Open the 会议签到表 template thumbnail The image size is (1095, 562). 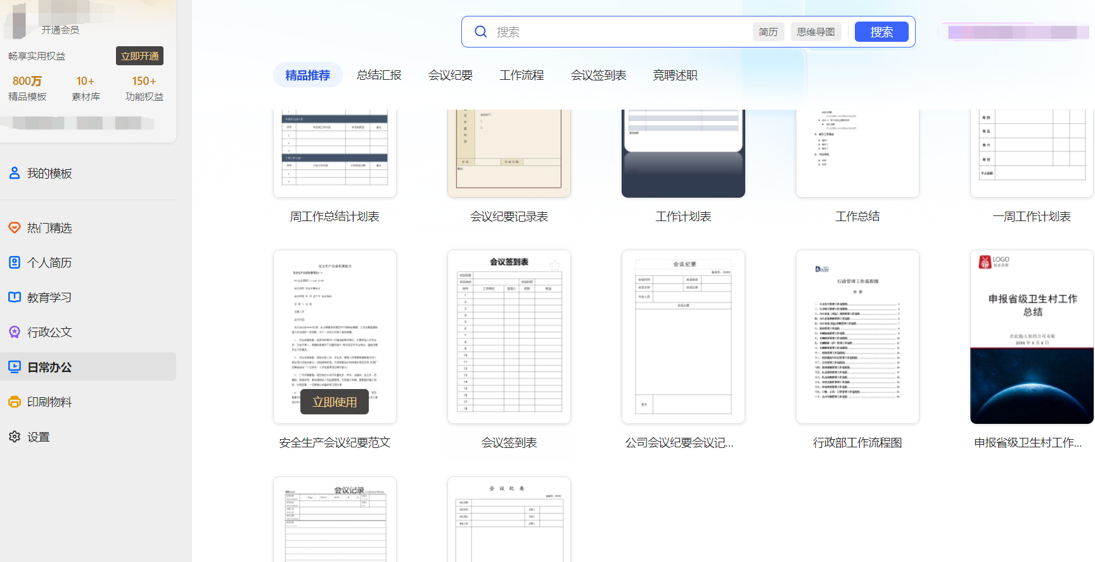[x=509, y=336]
